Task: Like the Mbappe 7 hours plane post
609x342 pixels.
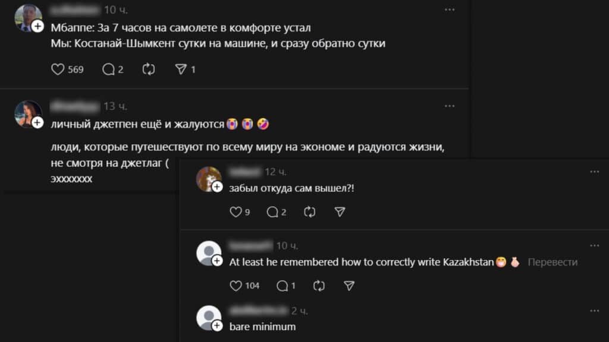Action: pyautogui.click(x=58, y=69)
